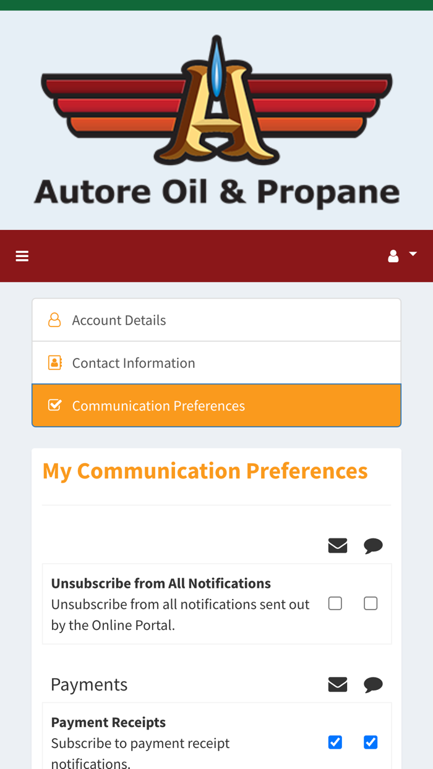Disable Payment Receipts SMS notifications

pos(371,742)
